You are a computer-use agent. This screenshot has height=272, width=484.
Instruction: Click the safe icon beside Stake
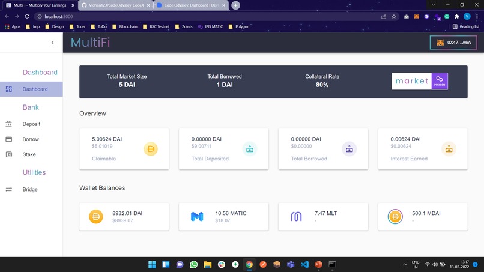pyautogui.click(x=8, y=154)
